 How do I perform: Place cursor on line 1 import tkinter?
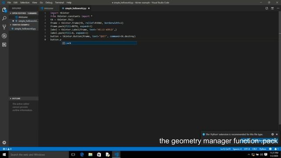[60, 13]
